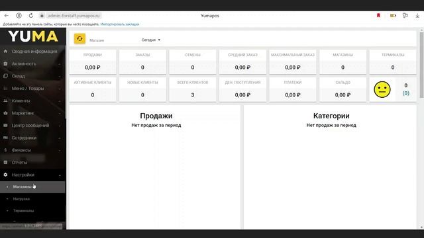Click the САЛЬДО summary card

(x=343, y=89)
